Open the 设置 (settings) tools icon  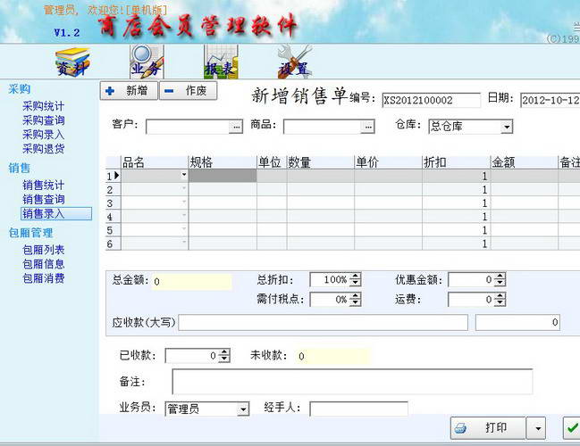coord(294,62)
